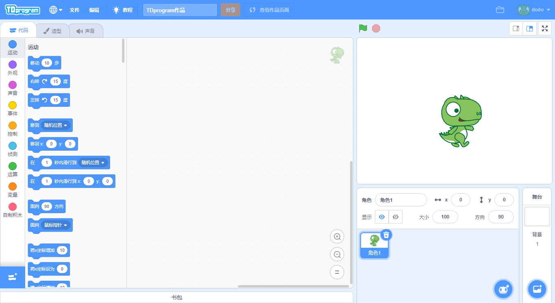
Task: Click the green flag to run
Action: pyautogui.click(x=363, y=28)
